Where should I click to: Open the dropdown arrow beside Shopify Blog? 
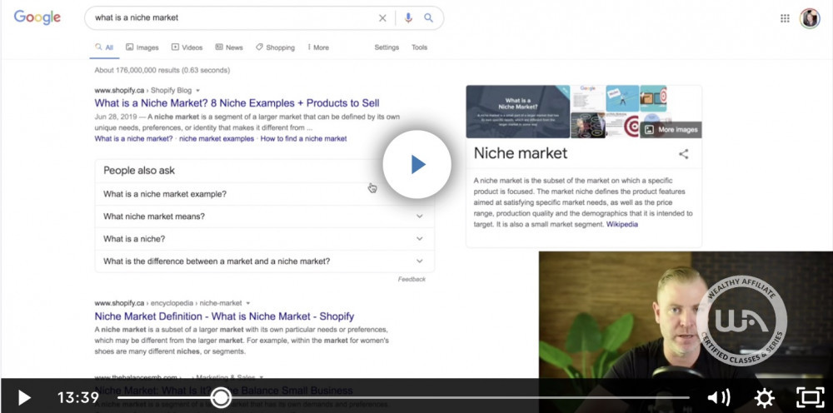tap(197, 91)
